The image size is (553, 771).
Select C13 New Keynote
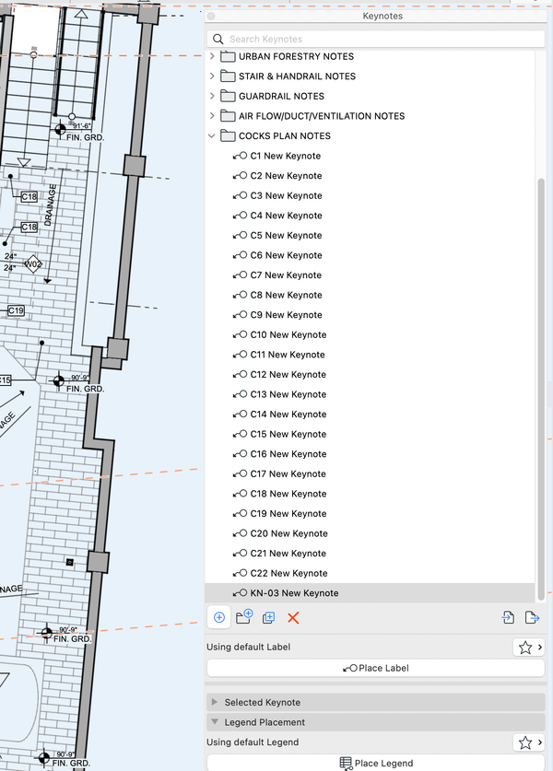288,394
